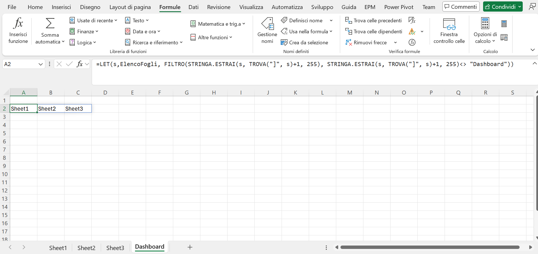Add a new sheet with plus button
The width and height of the screenshot is (538, 254).
tap(190, 247)
